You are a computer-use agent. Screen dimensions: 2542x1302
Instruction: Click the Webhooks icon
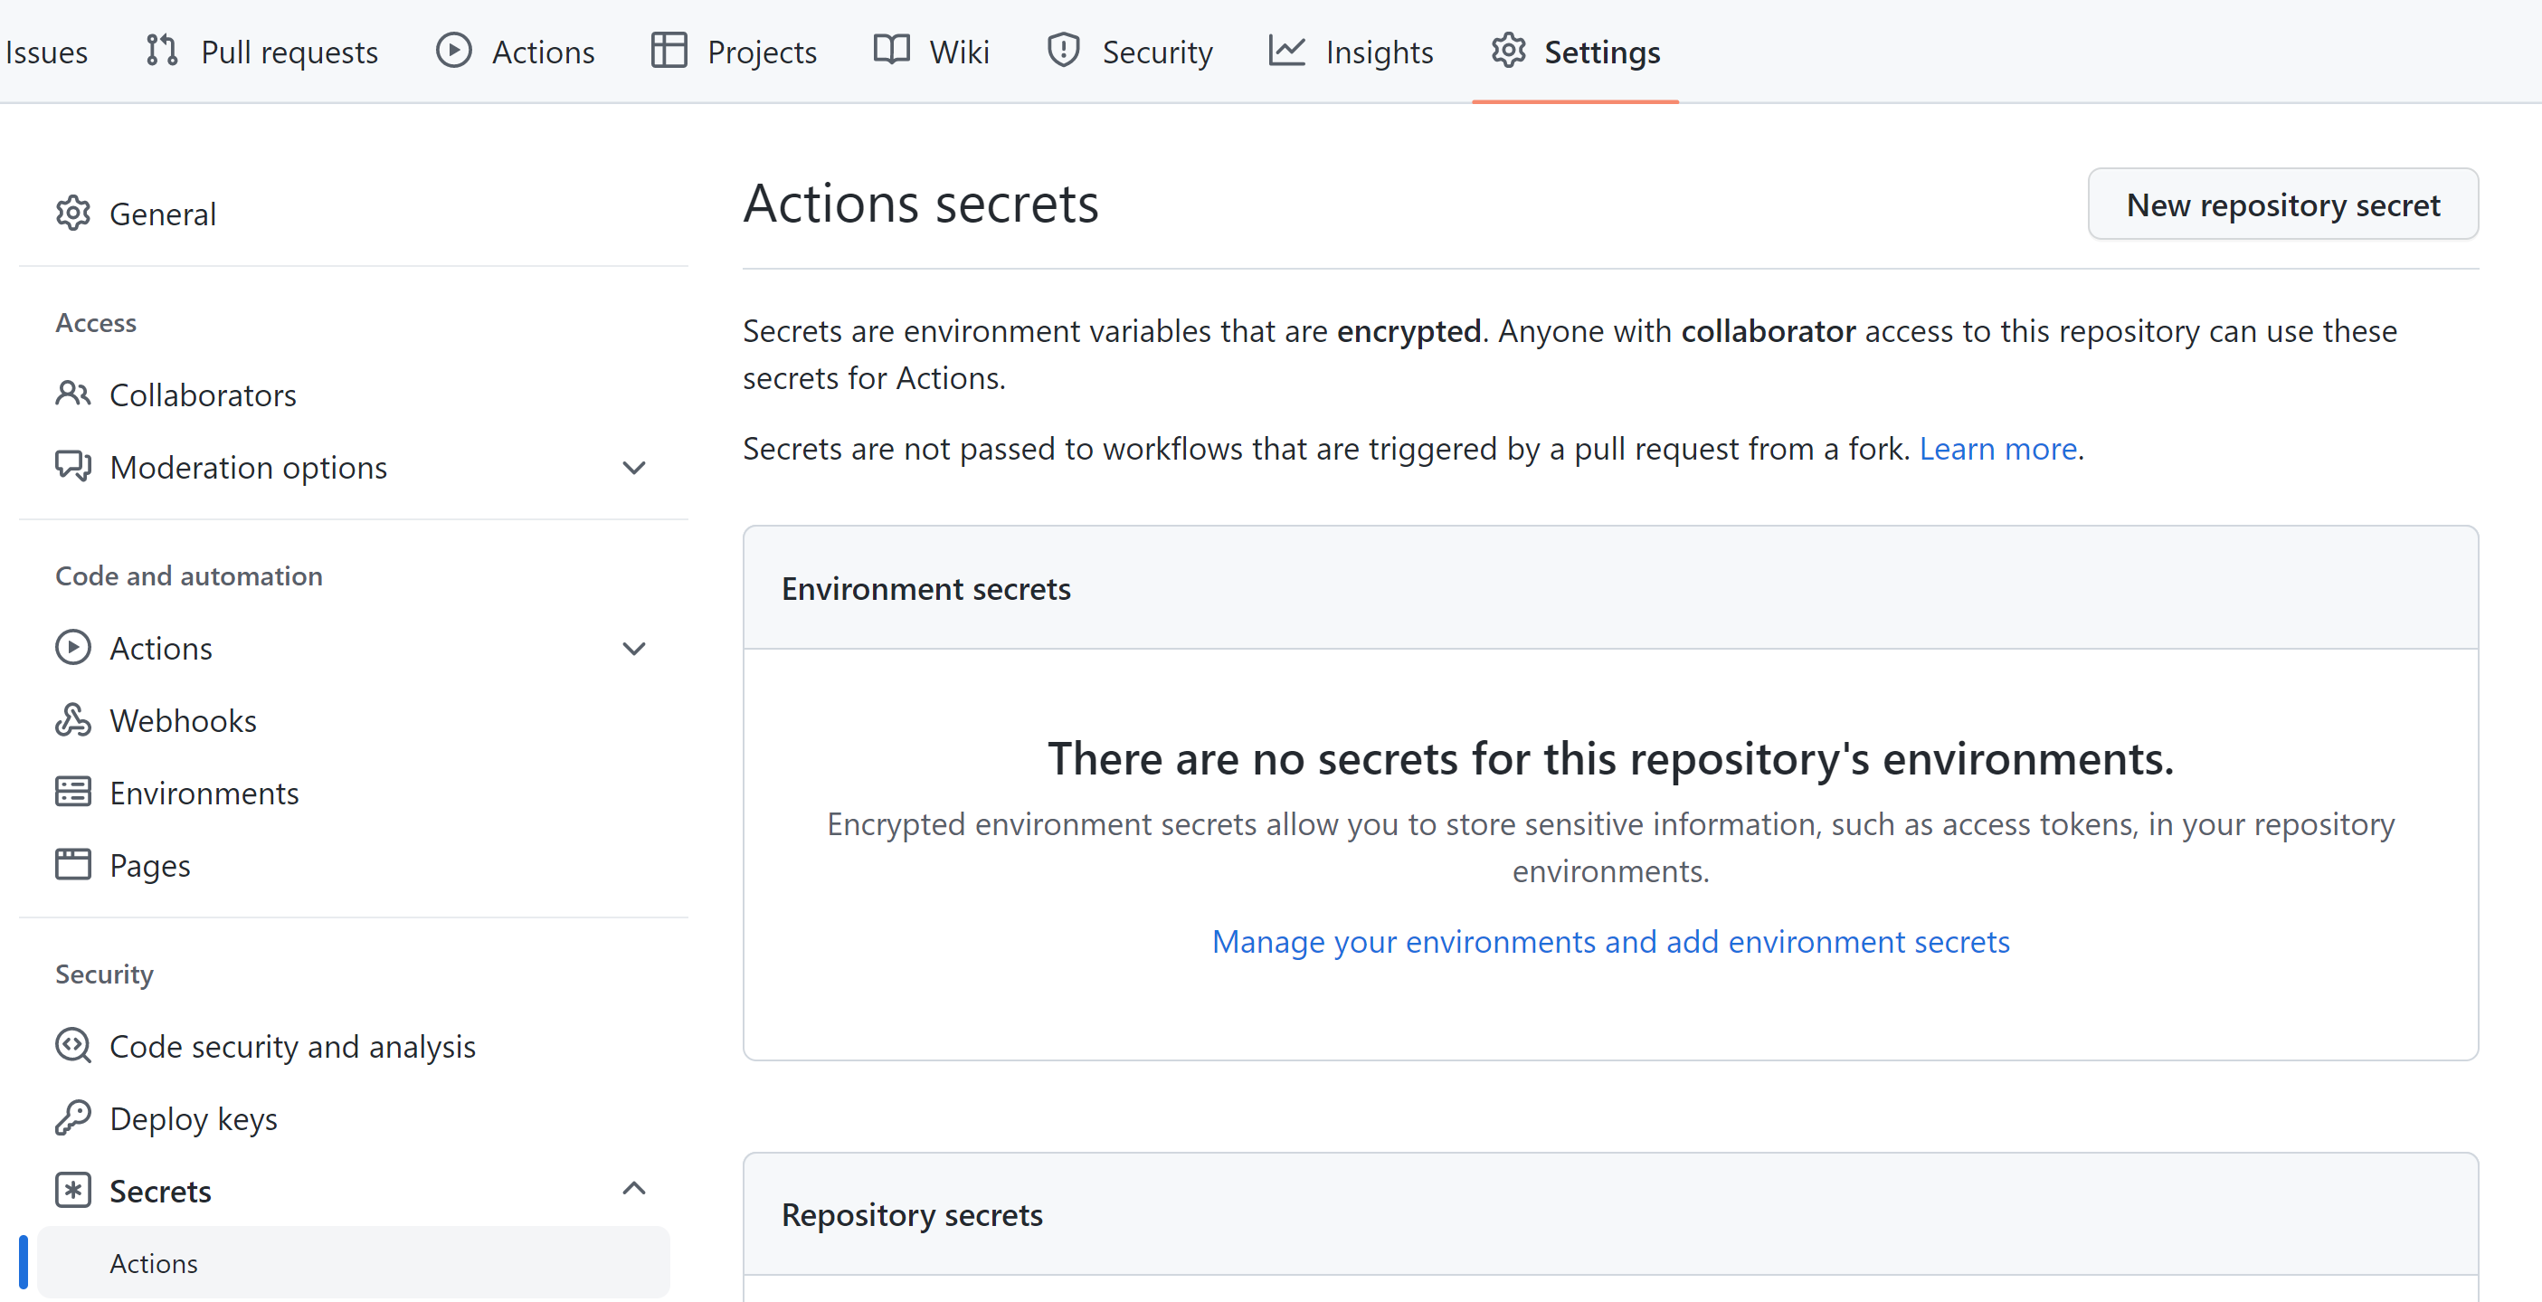click(73, 719)
